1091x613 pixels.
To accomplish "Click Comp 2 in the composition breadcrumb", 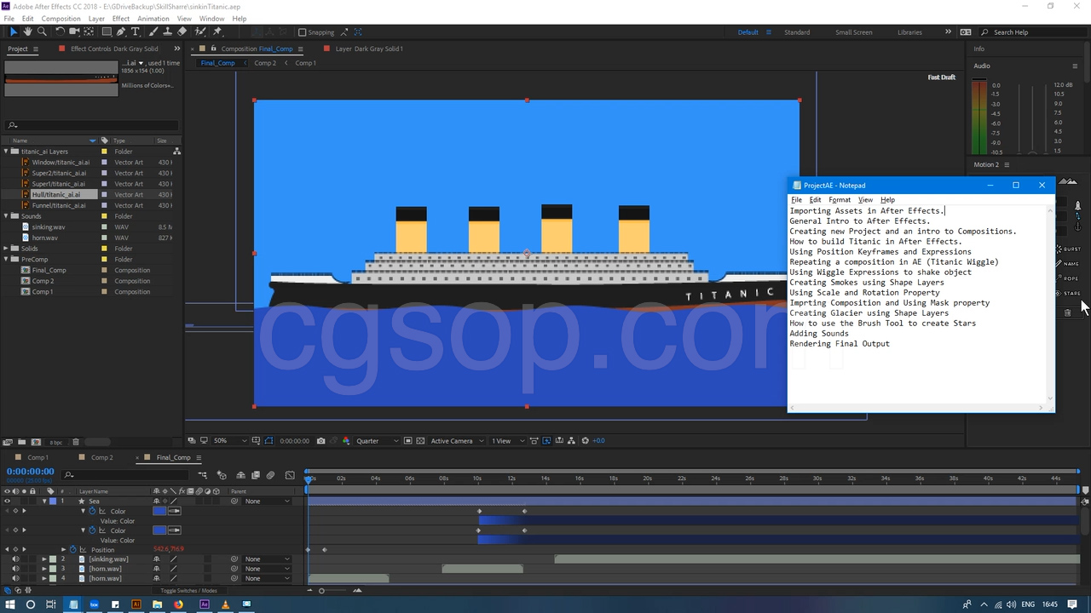I will tap(265, 63).
